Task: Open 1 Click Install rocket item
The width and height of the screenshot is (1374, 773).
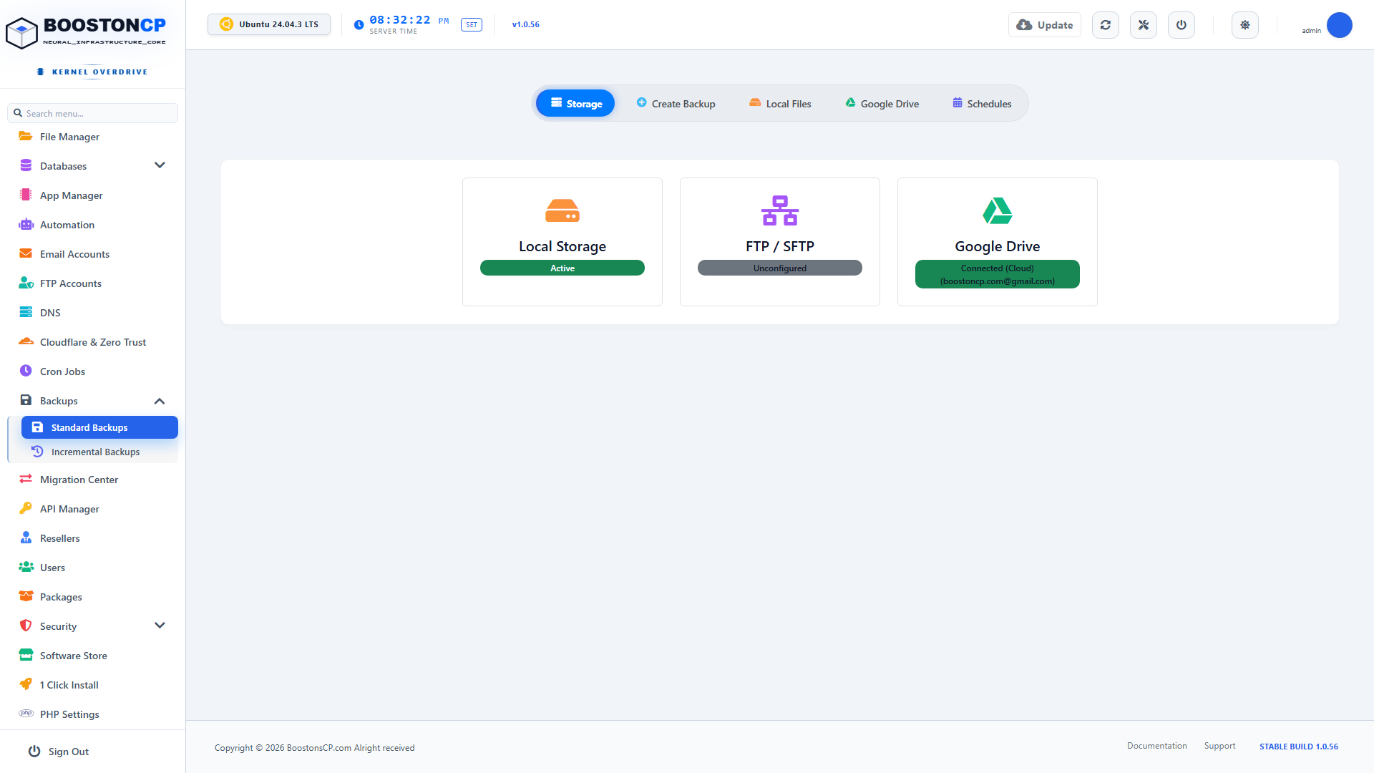Action: (93, 685)
